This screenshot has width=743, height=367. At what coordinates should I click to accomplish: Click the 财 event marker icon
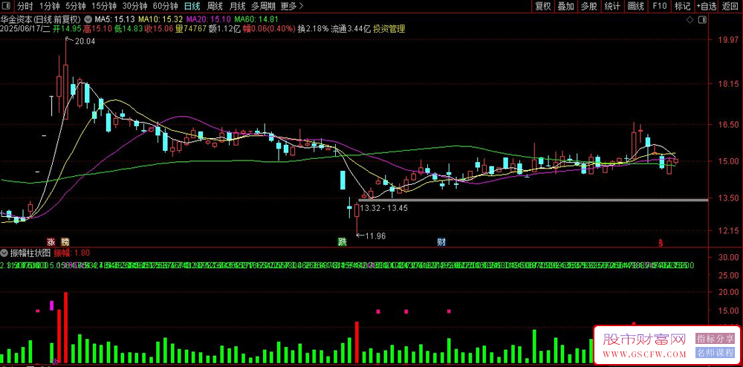tap(441, 242)
